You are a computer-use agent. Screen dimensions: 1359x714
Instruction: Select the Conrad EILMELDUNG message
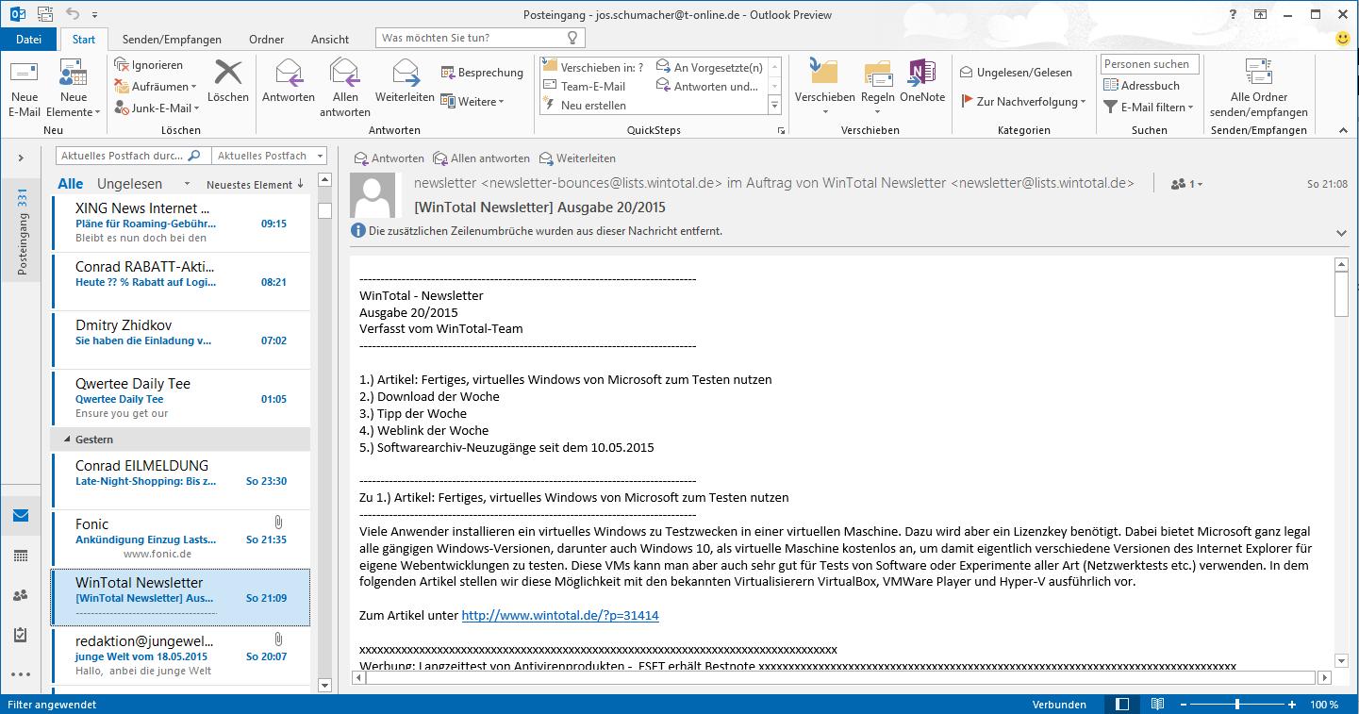[x=180, y=480]
